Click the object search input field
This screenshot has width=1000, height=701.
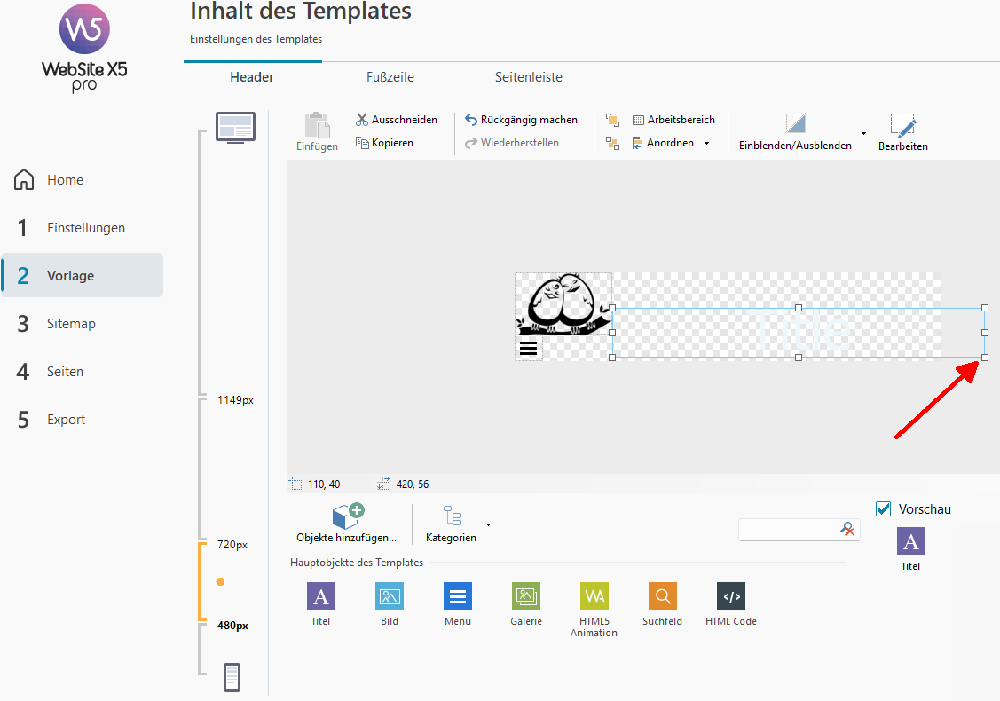[789, 529]
